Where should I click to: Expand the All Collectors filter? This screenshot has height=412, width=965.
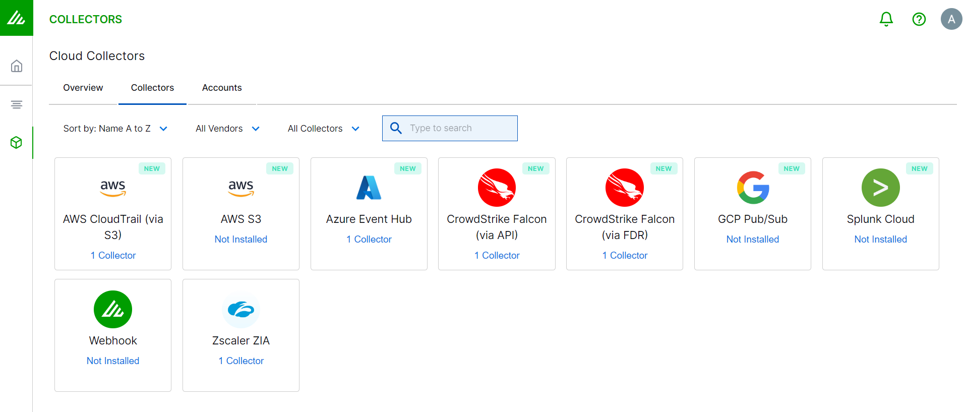tap(324, 129)
